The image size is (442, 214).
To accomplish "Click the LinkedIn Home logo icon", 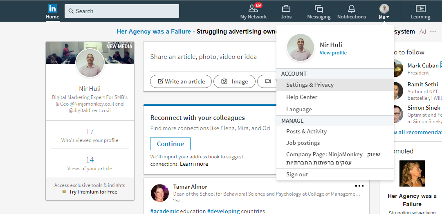I will (x=52, y=9).
